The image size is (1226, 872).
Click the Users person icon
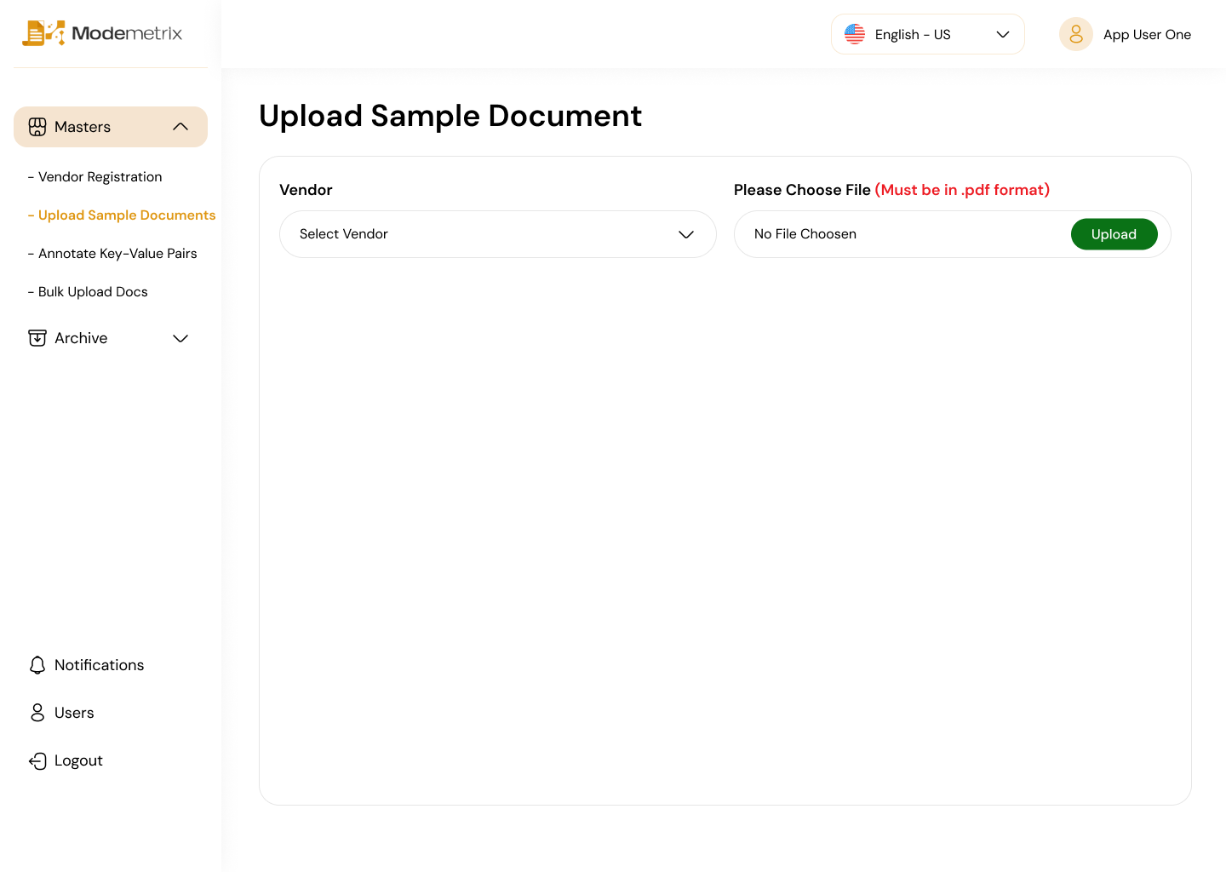click(37, 713)
